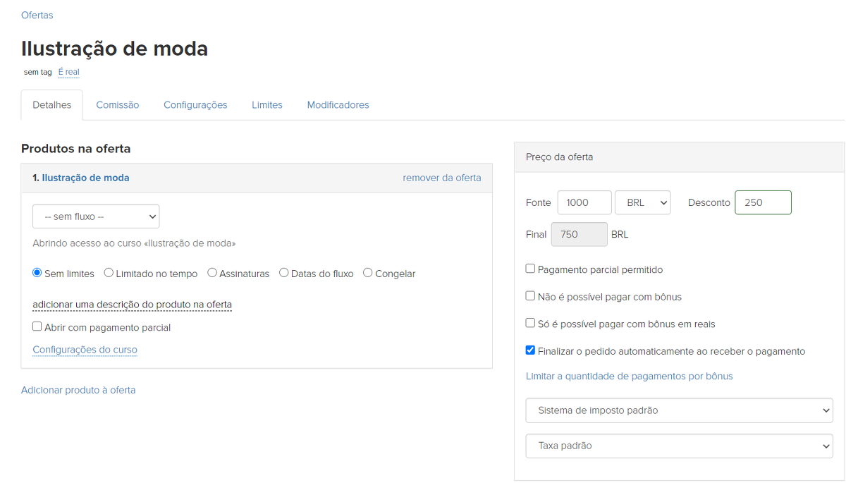The height and width of the screenshot is (483, 846).
Task: Choose the Assinaturas radio option
Action: point(212,273)
